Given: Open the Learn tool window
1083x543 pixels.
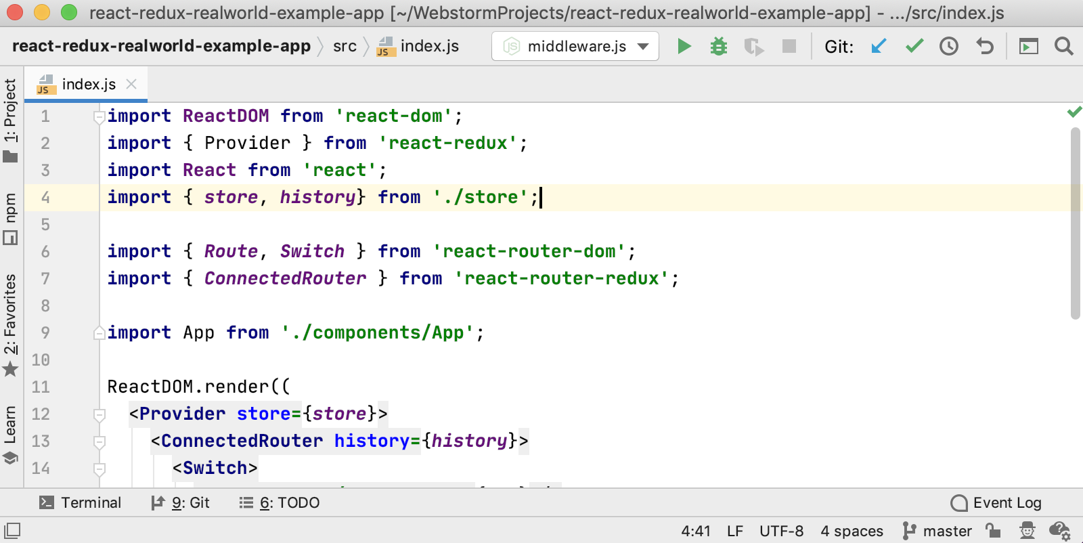Looking at the screenshot, I should 10,435.
